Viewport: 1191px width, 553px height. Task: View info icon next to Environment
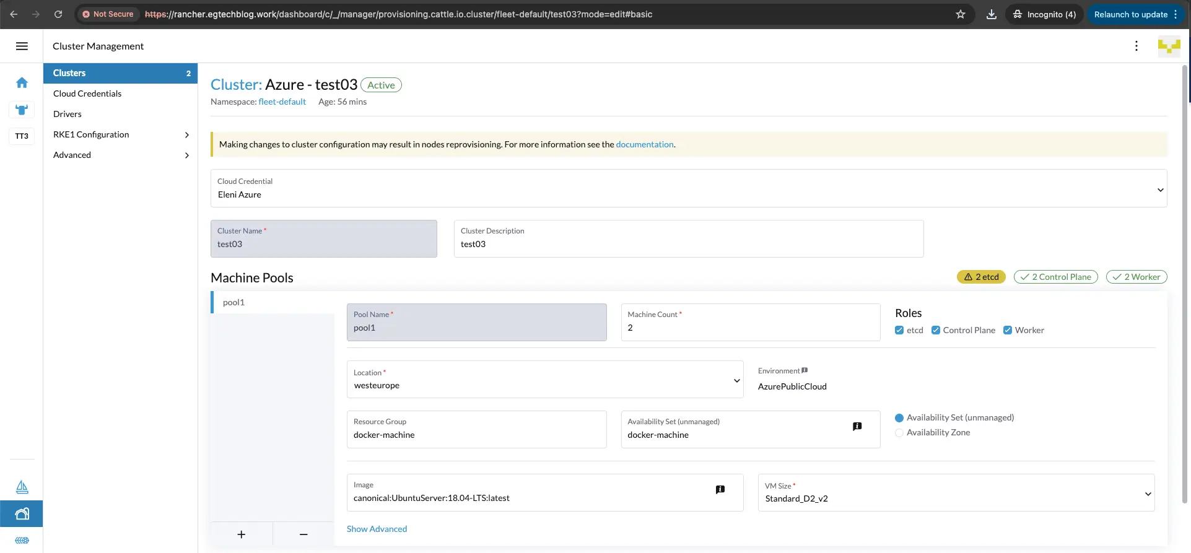(805, 370)
